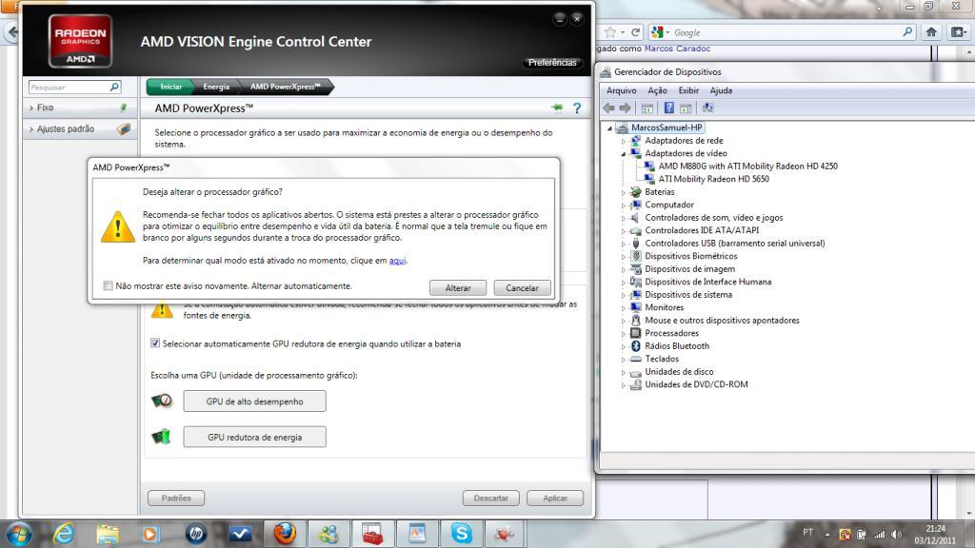Viewport: 975px width, 548px height.
Task: Click Cancelar button in dialog
Action: click(x=522, y=287)
